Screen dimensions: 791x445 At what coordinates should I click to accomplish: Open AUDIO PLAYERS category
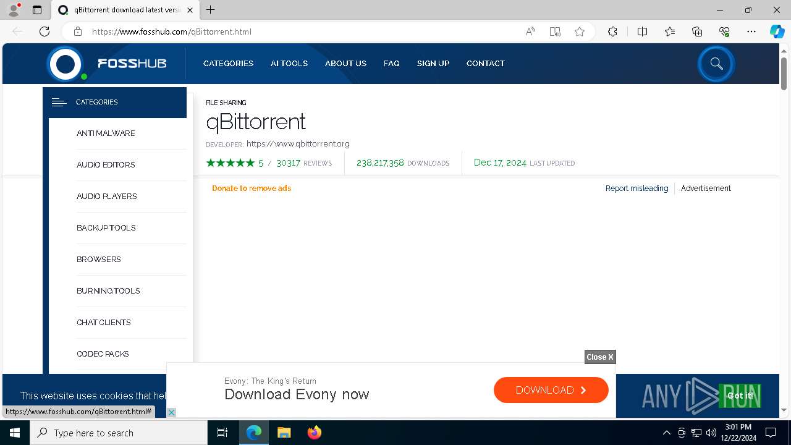point(107,197)
